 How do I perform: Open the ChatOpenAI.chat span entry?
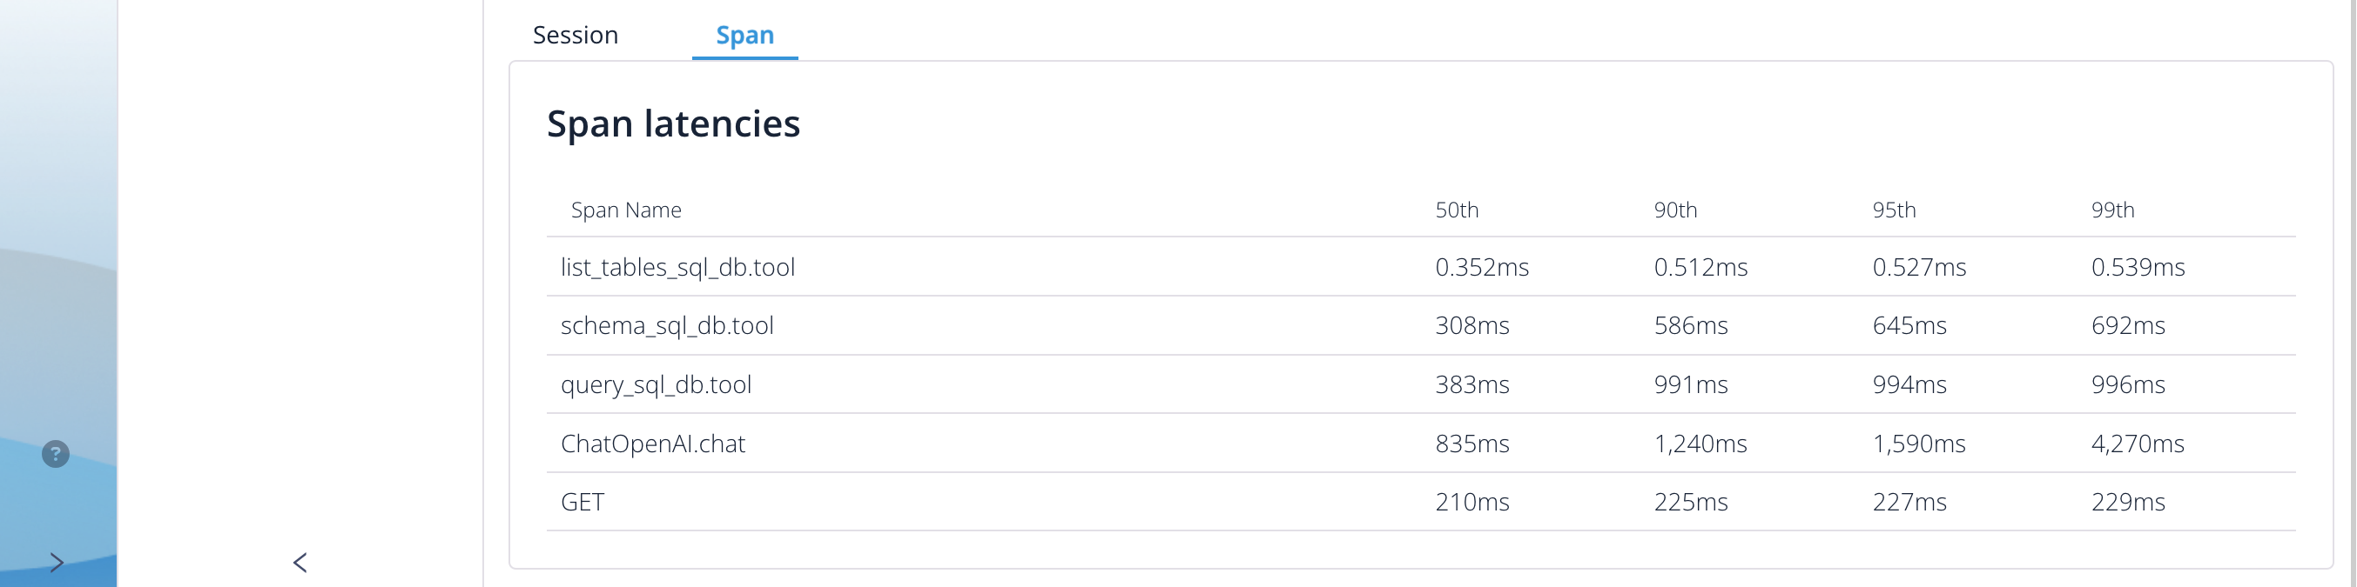pos(1421,444)
